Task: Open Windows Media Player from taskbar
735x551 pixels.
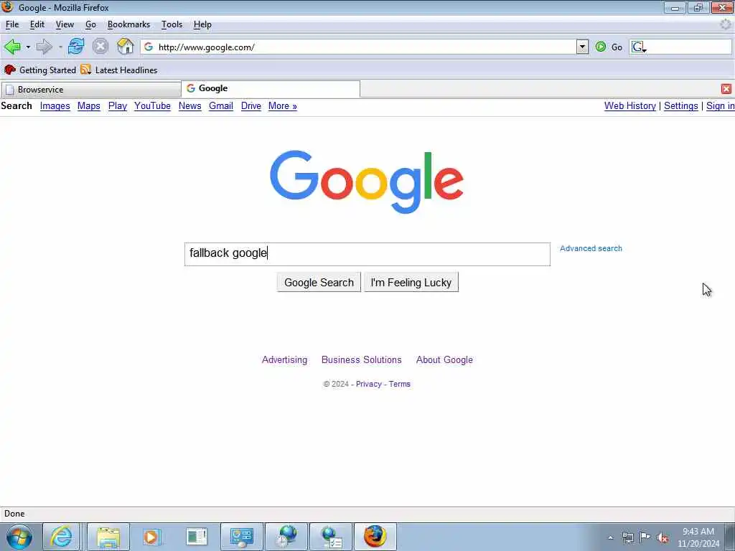Action: pyautogui.click(x=152, y=537)
